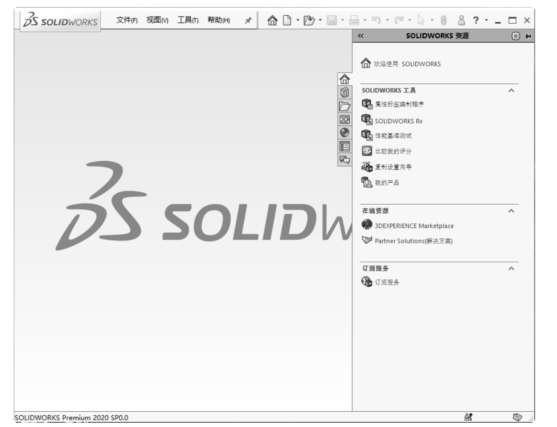
Task: Open the 文件(F) menu
Action: click(x=127, y=20)
